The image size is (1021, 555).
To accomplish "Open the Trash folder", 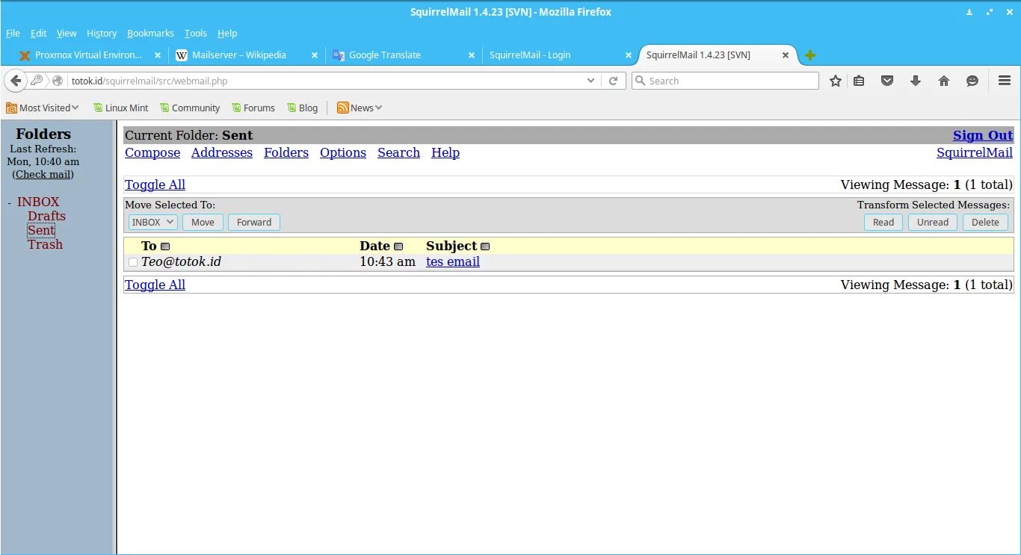I will coord(45,244).
